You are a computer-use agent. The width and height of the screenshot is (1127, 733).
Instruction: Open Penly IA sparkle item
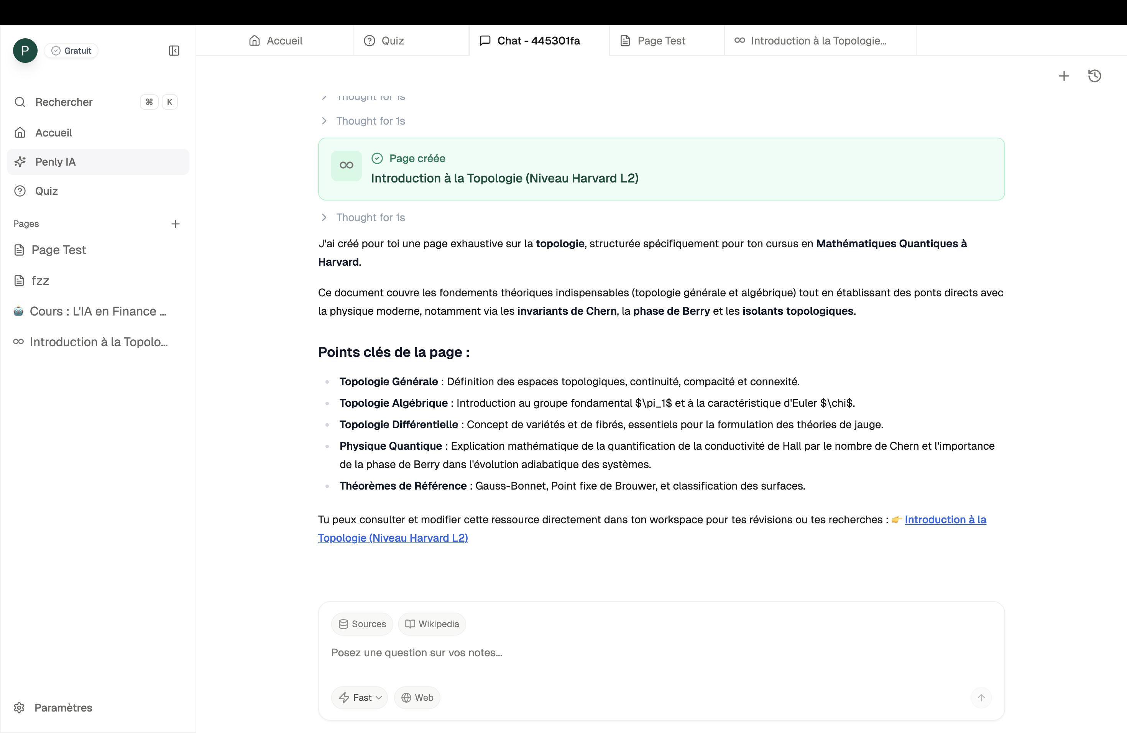click(x=55, y=162)
